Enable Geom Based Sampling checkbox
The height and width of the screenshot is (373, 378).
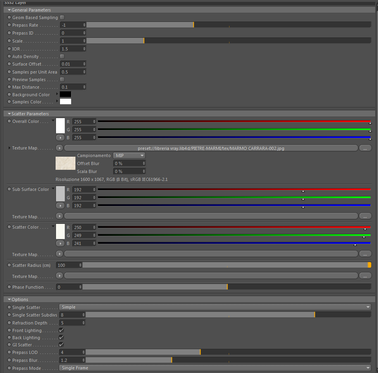click(62, 17)
